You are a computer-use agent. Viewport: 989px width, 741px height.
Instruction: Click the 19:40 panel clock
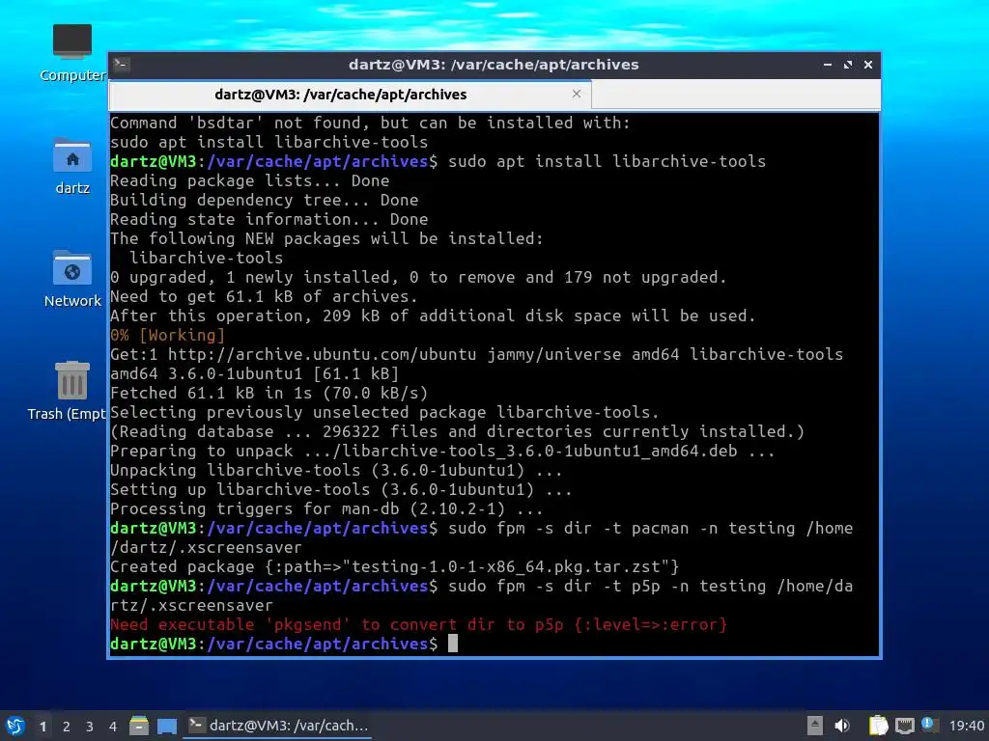(967, 726)
